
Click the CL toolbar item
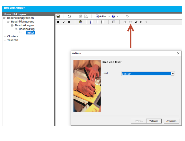pyautogui.click(x=125, y=22)
